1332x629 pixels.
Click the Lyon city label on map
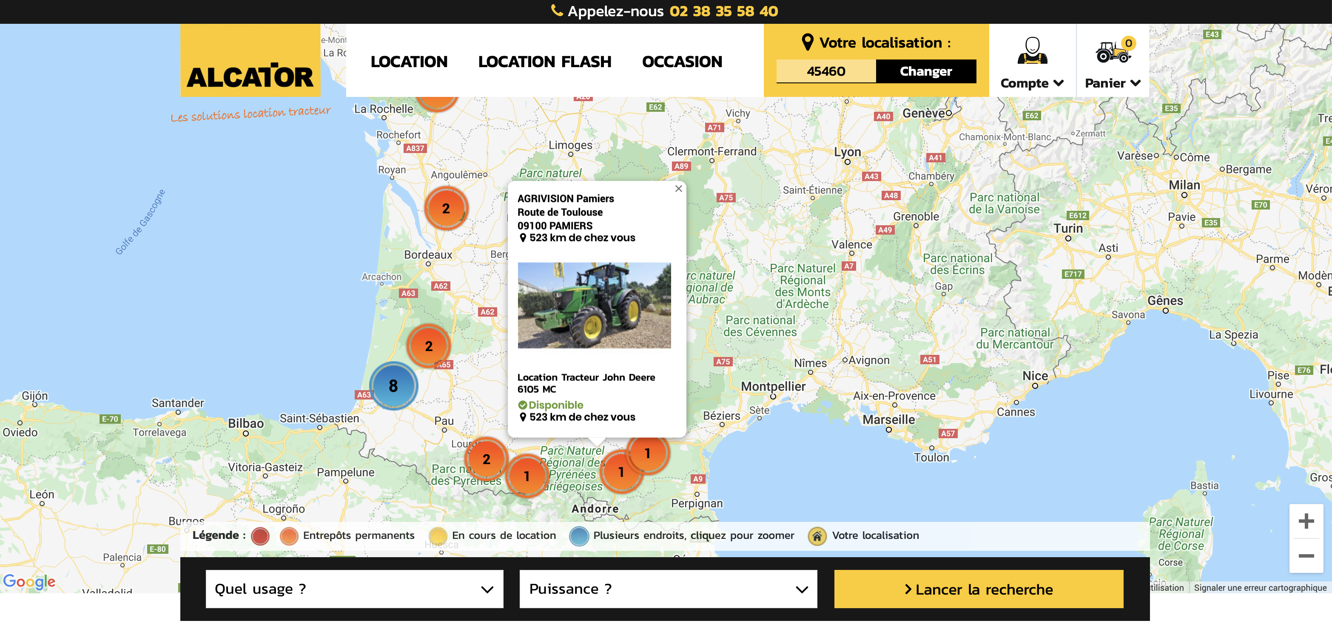tap(848, 152)
